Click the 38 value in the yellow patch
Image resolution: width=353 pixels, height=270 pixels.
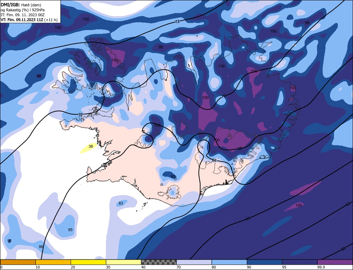pos(91,146)
